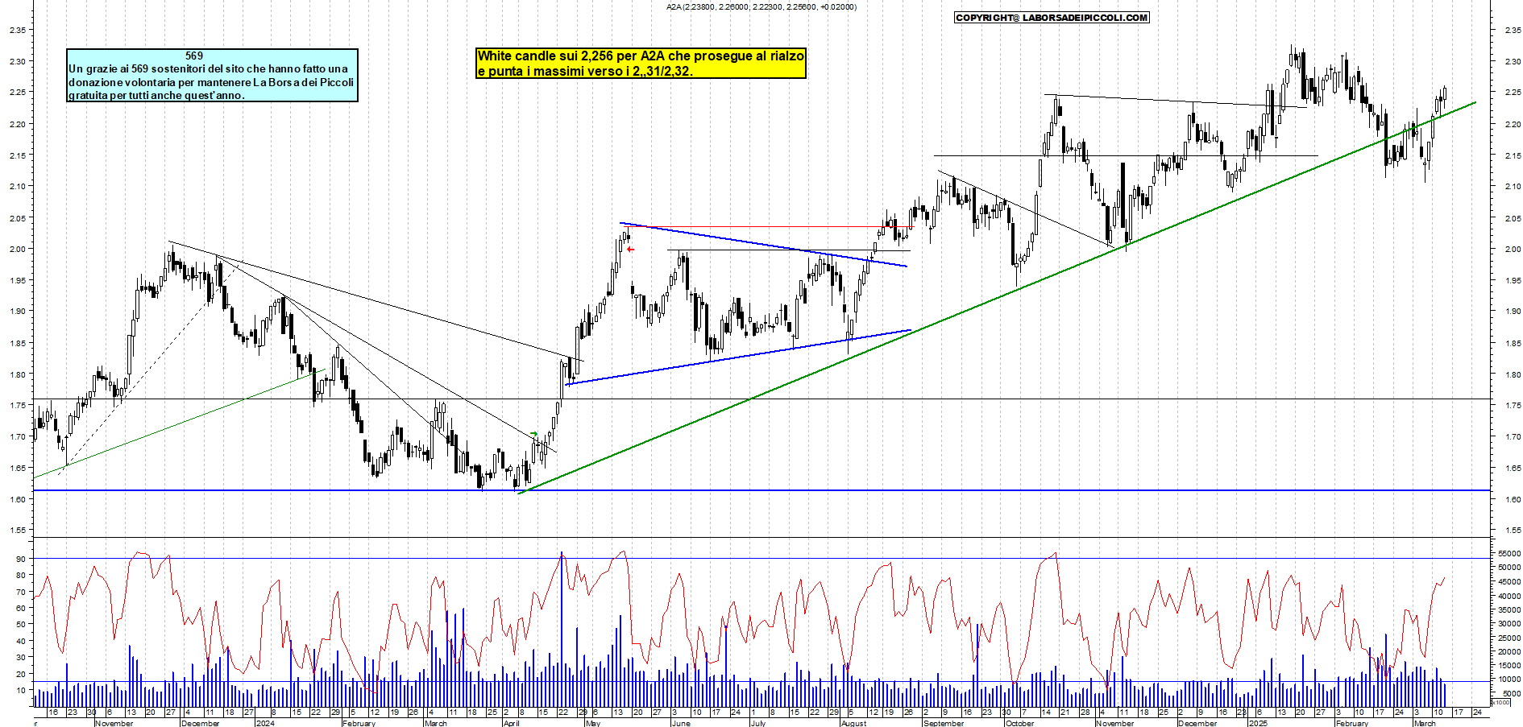This screenshot has height=727, width=1523.
Task: Open the COPYRIGHT LABORSADEIPICCOLI.COM label
Action: [x=1052, y=17]
